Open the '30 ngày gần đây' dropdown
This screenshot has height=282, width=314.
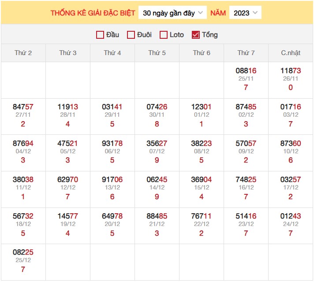[172, 13]
